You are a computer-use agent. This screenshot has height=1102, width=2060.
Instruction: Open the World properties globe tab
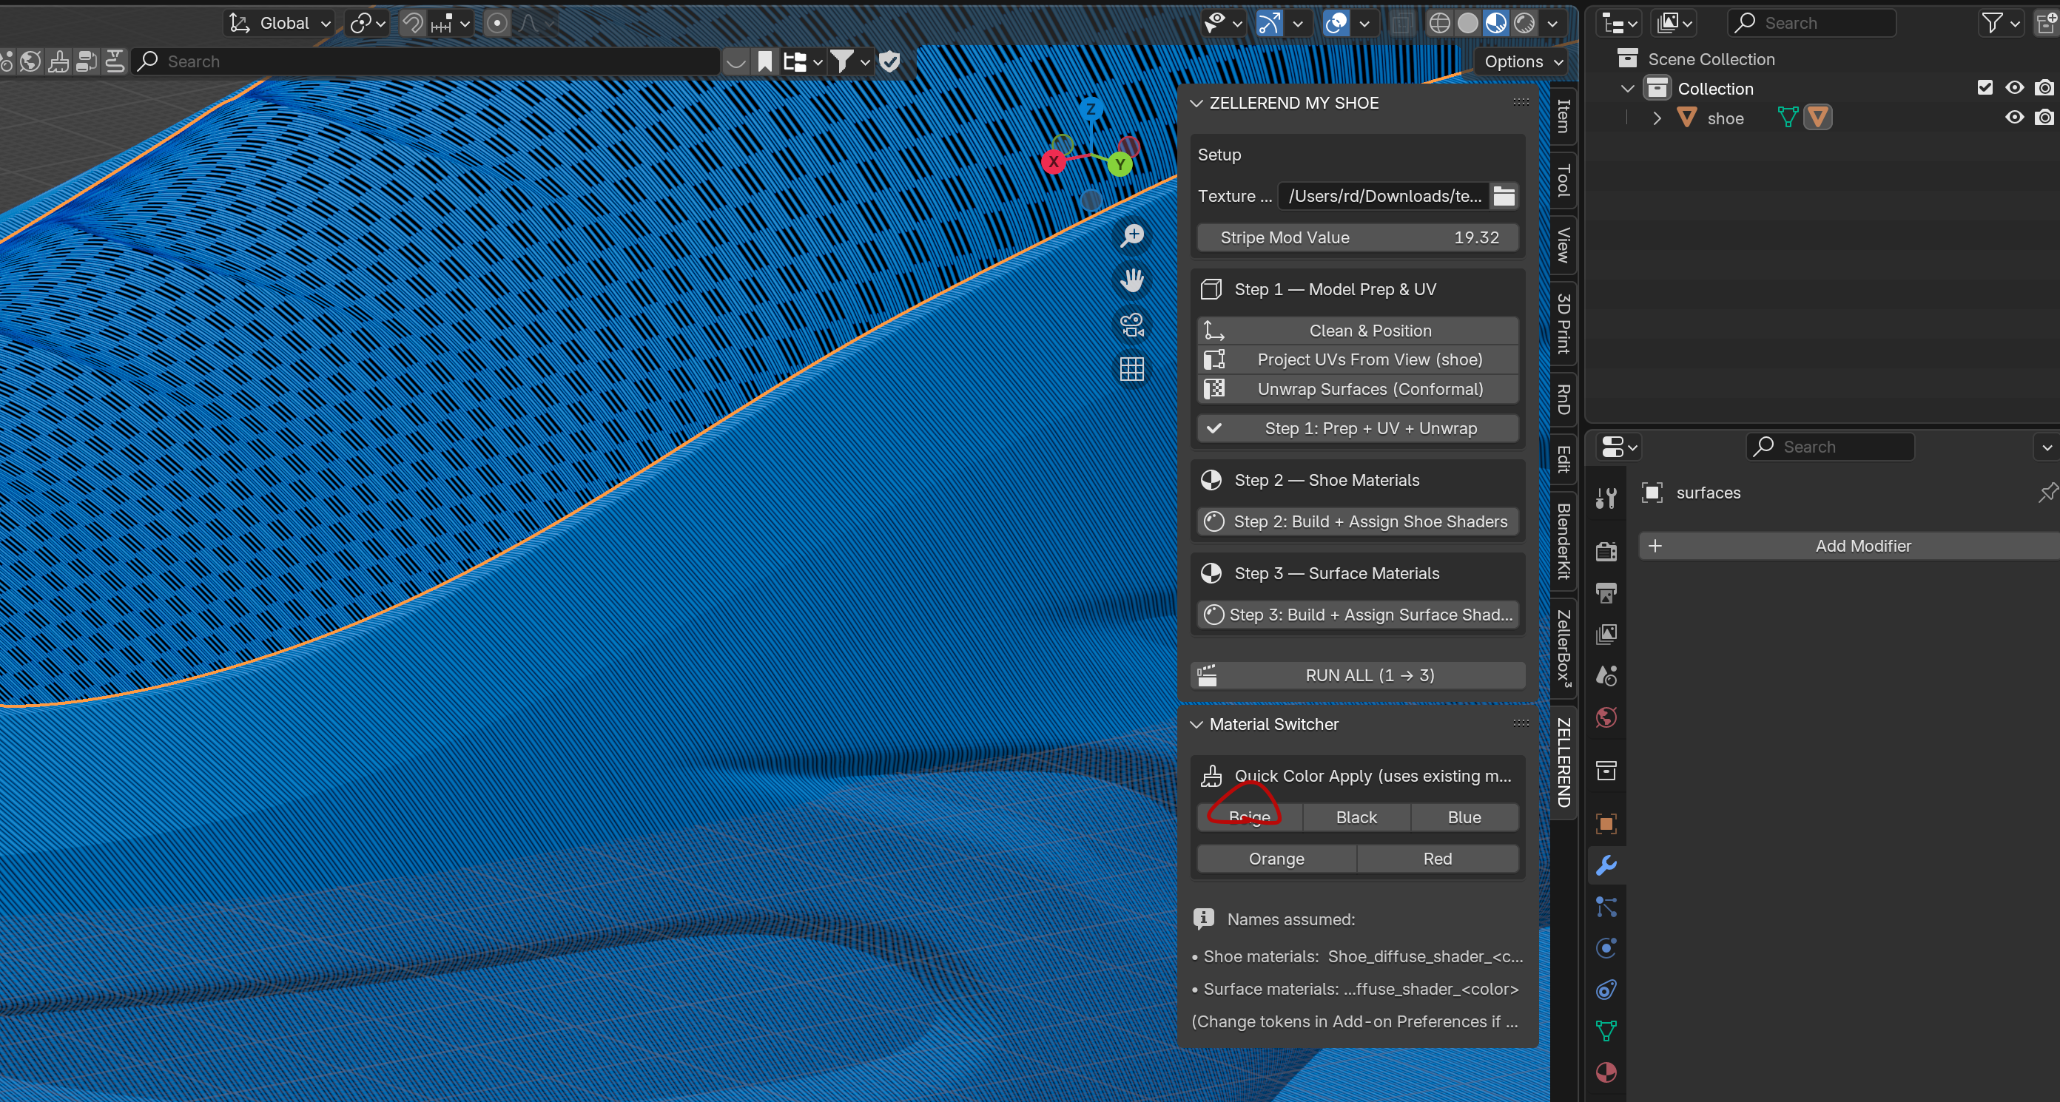[1606, 717]
